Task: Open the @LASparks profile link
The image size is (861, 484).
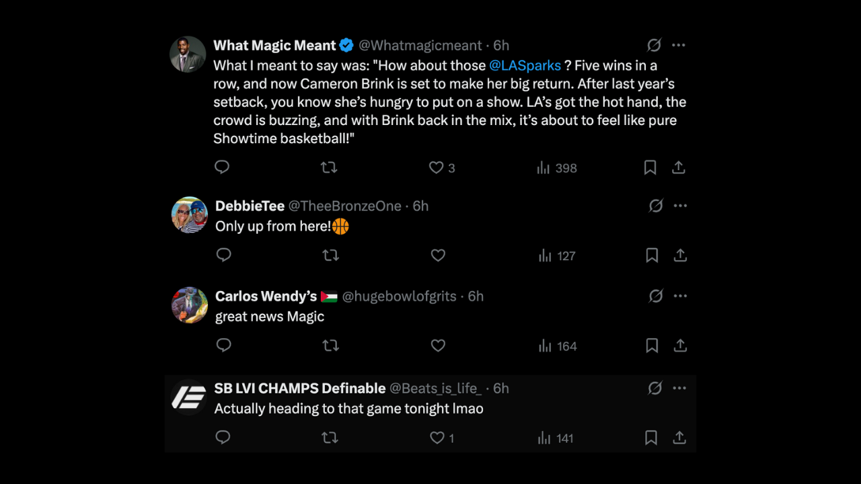Action: (525, 65)
